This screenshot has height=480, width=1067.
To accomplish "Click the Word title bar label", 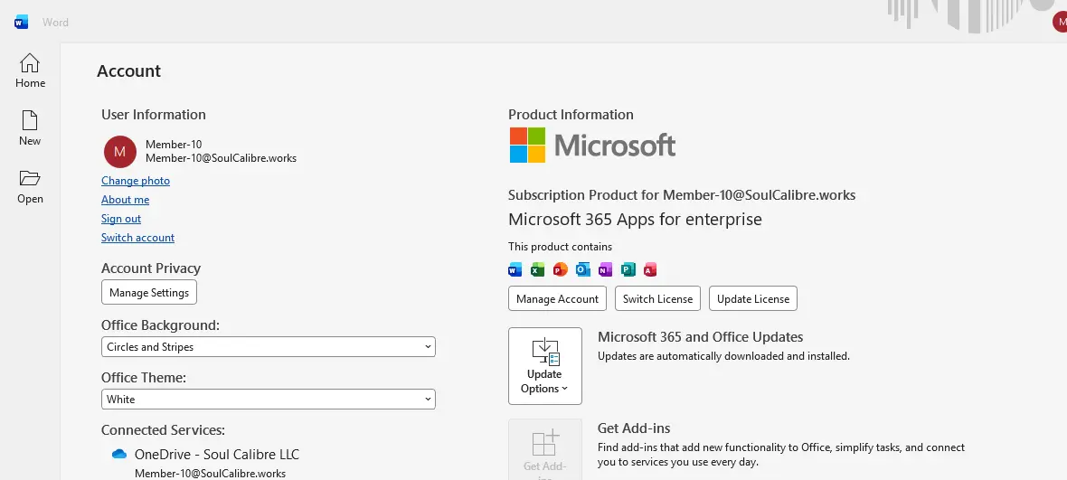I will [55, 23].
